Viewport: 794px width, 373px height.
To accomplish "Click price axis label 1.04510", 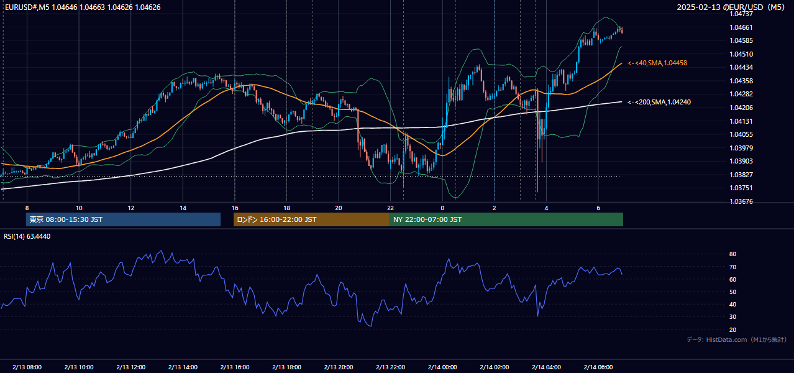I will (741, 54).
